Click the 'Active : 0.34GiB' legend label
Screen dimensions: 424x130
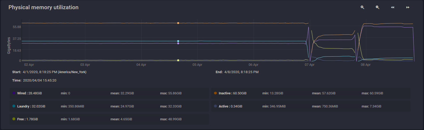point(231,106)
